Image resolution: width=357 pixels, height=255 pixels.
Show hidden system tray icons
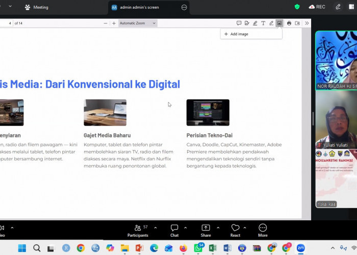pos(333,248)
